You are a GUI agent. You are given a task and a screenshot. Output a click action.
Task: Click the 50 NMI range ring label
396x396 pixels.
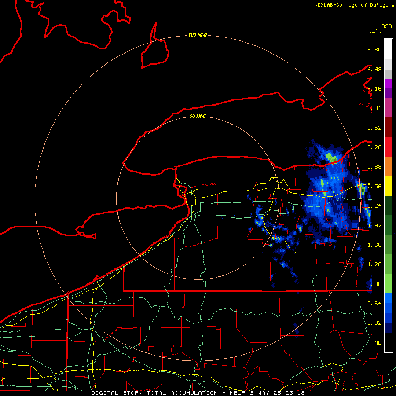coord(198,116)
